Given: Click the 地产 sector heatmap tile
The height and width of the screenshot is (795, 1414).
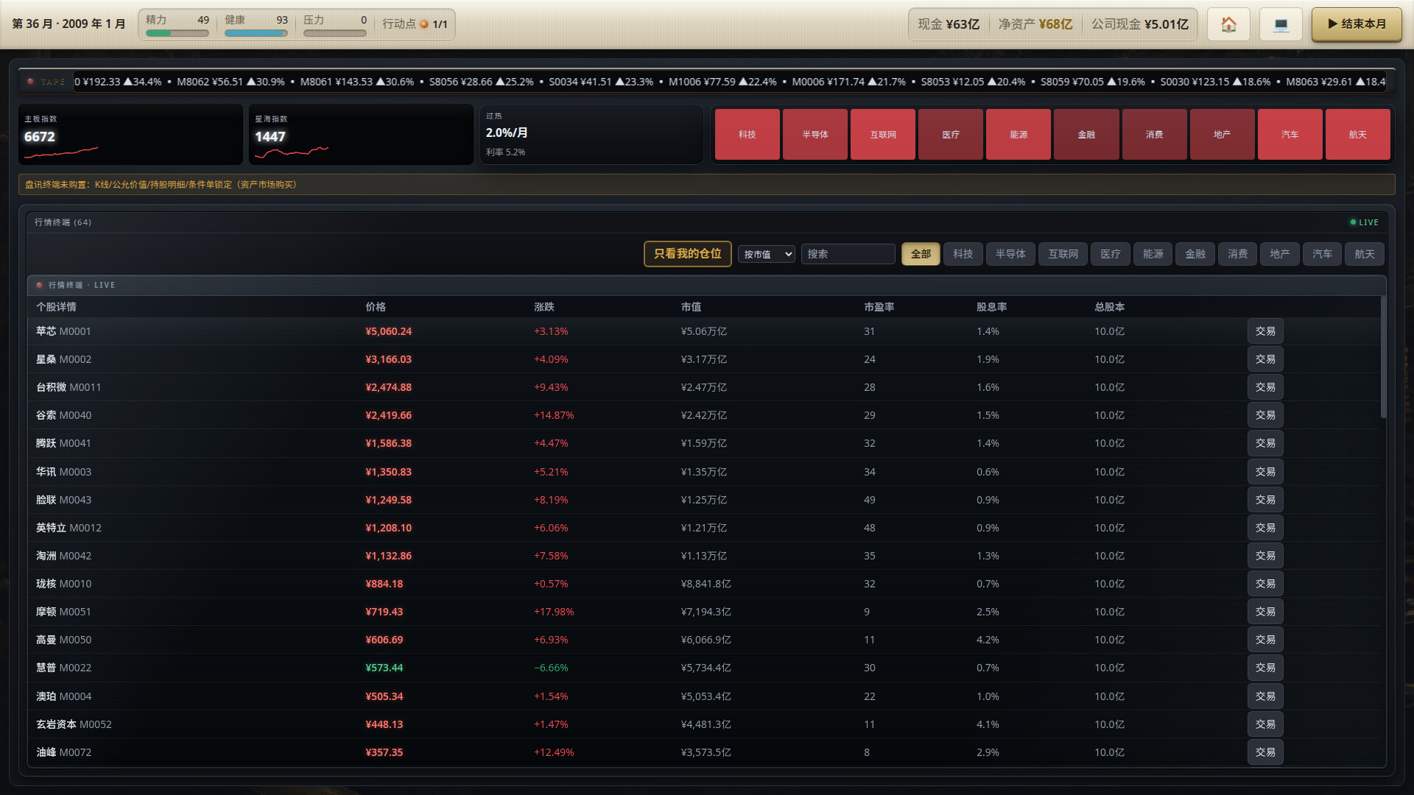Looking at the screenshot, I should click(x=1222, y=135).
